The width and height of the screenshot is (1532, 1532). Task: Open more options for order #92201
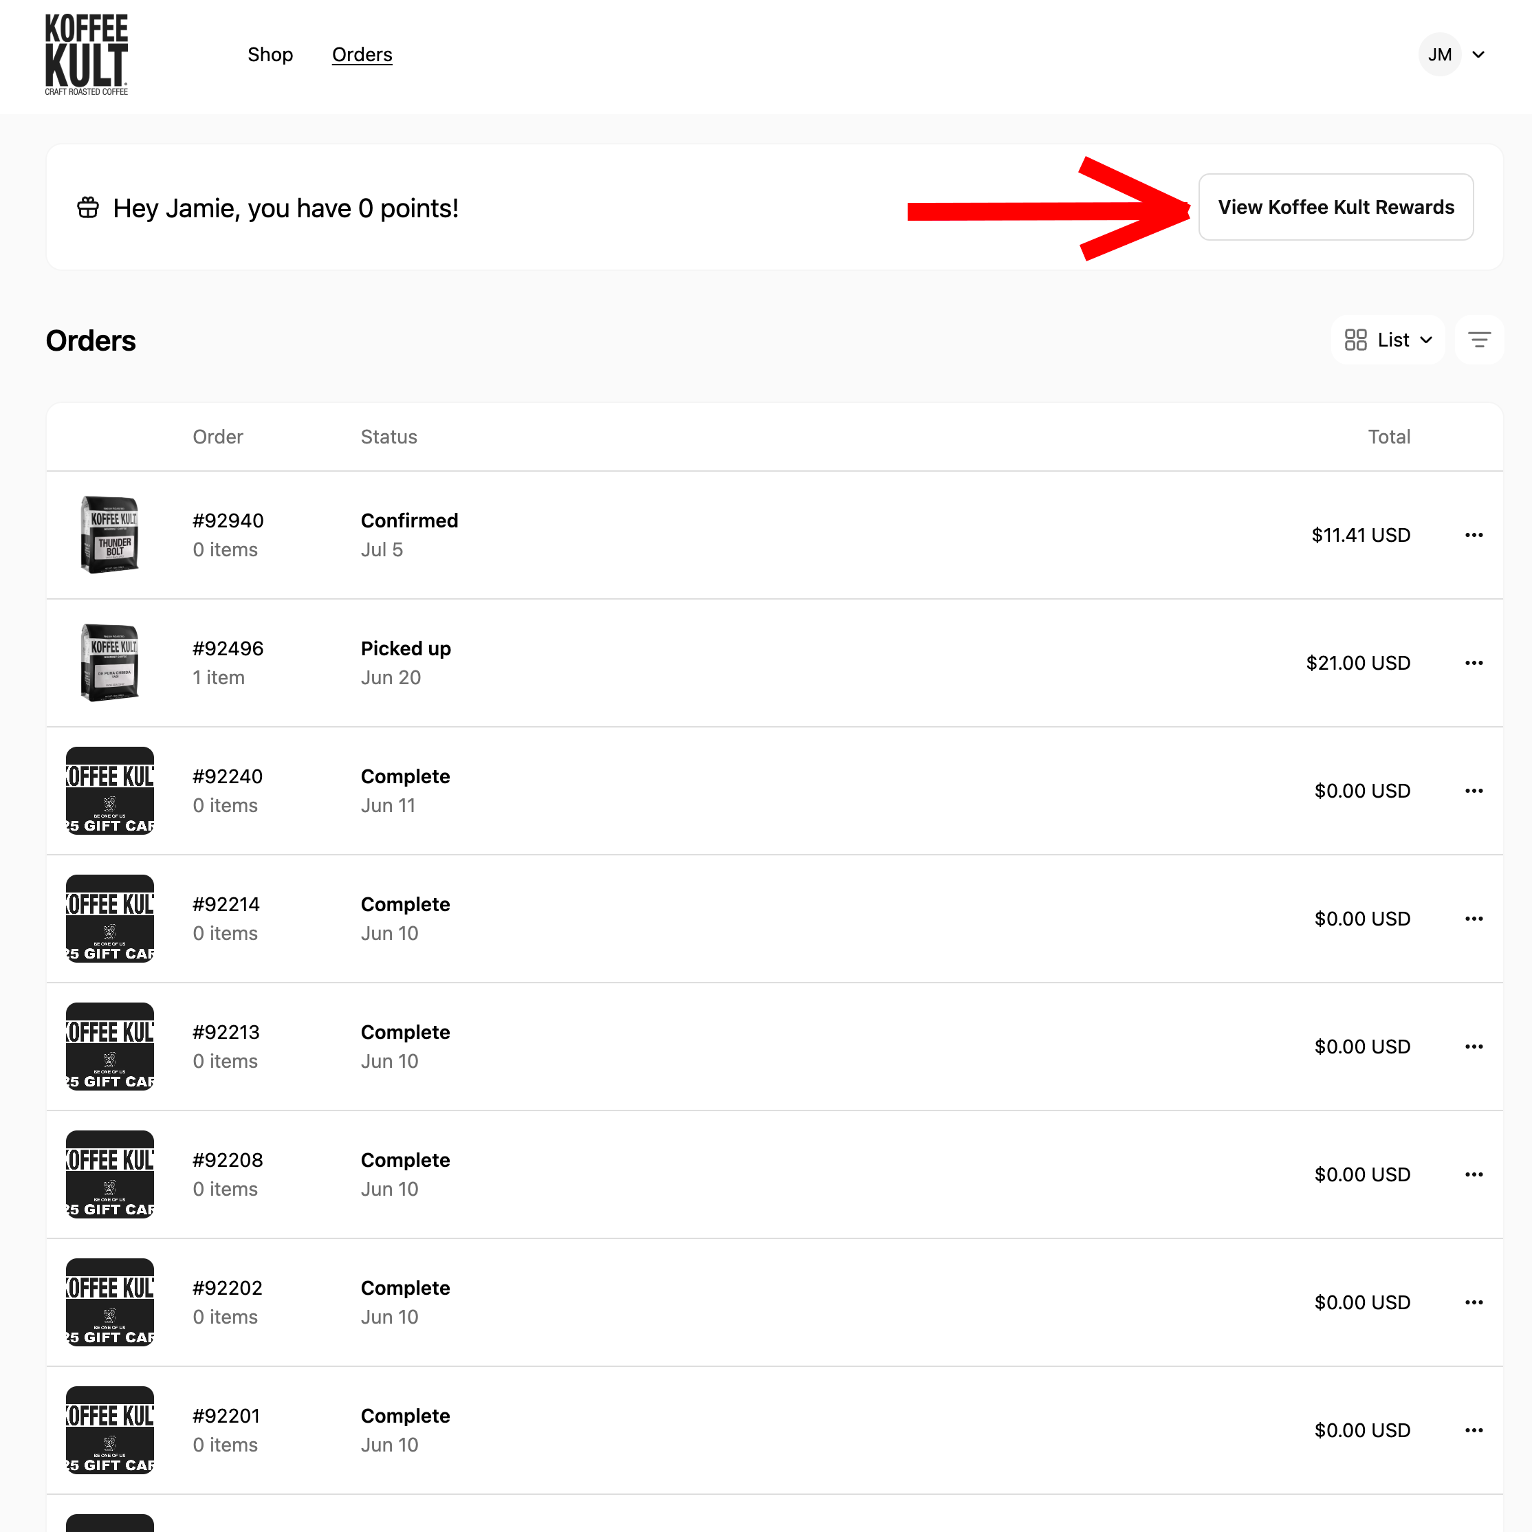coord(1474,1430)
